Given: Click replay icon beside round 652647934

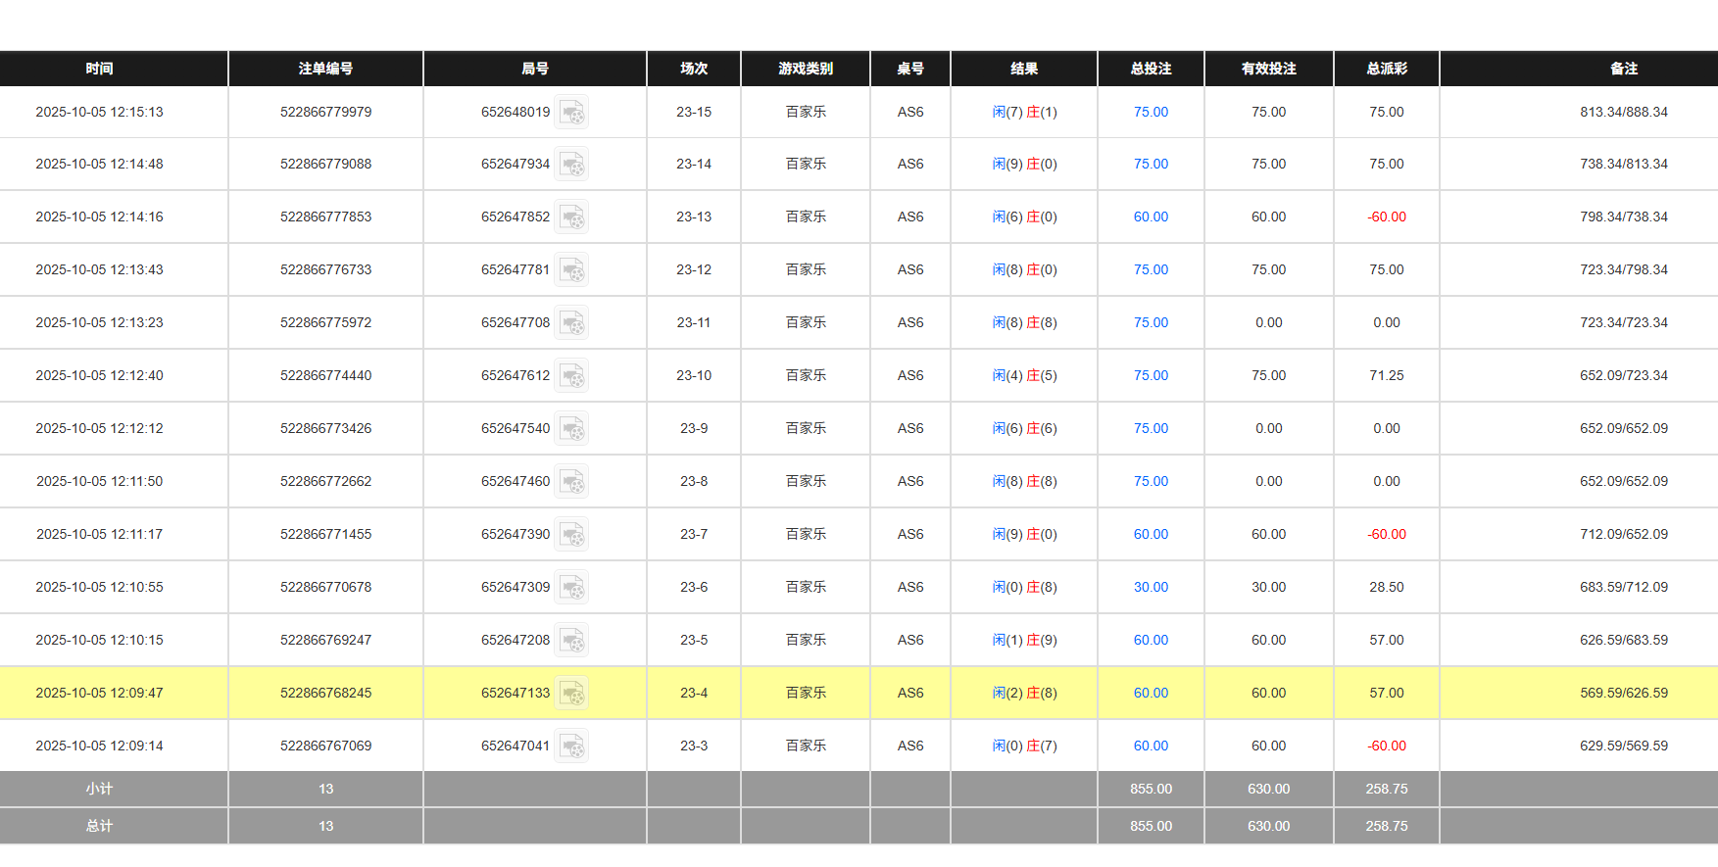Looking at the screenshot, I should (x=571, y=165).
